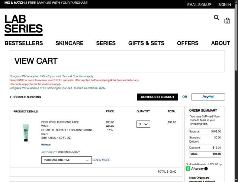Click the Standard Delivery $0.00 value
Screen dimensions: 238x182
click(x=217, y=137)
